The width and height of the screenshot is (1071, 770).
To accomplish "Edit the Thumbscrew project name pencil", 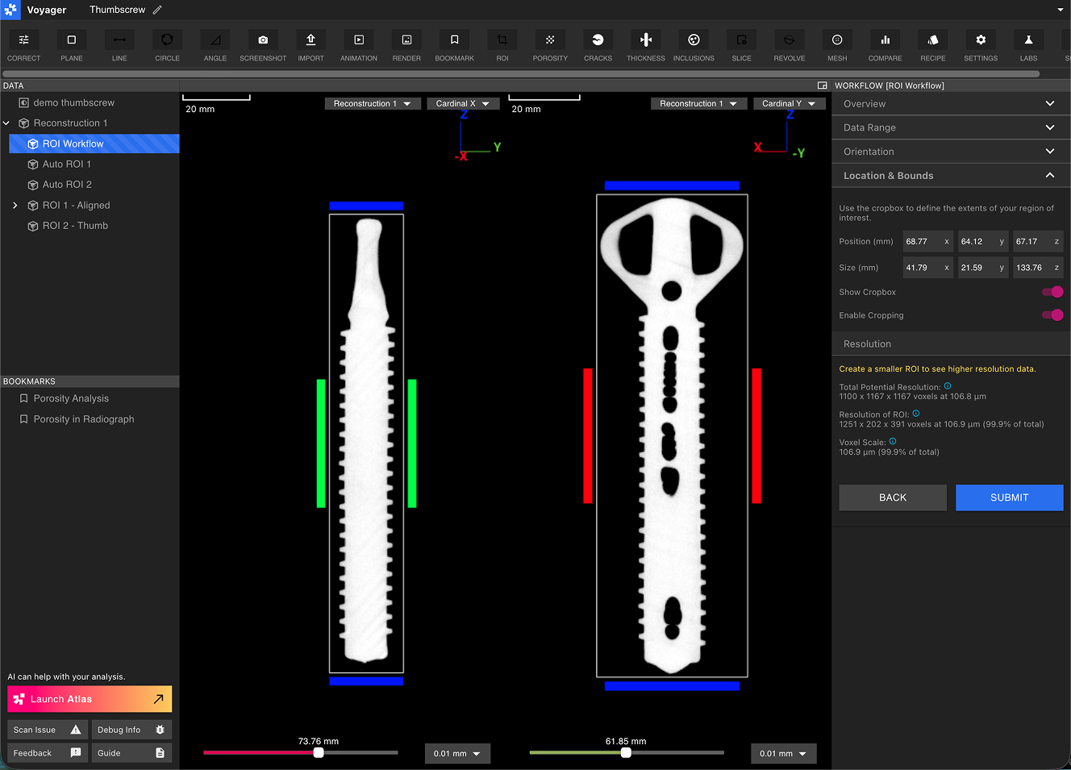I will click(x=157, y=10).
